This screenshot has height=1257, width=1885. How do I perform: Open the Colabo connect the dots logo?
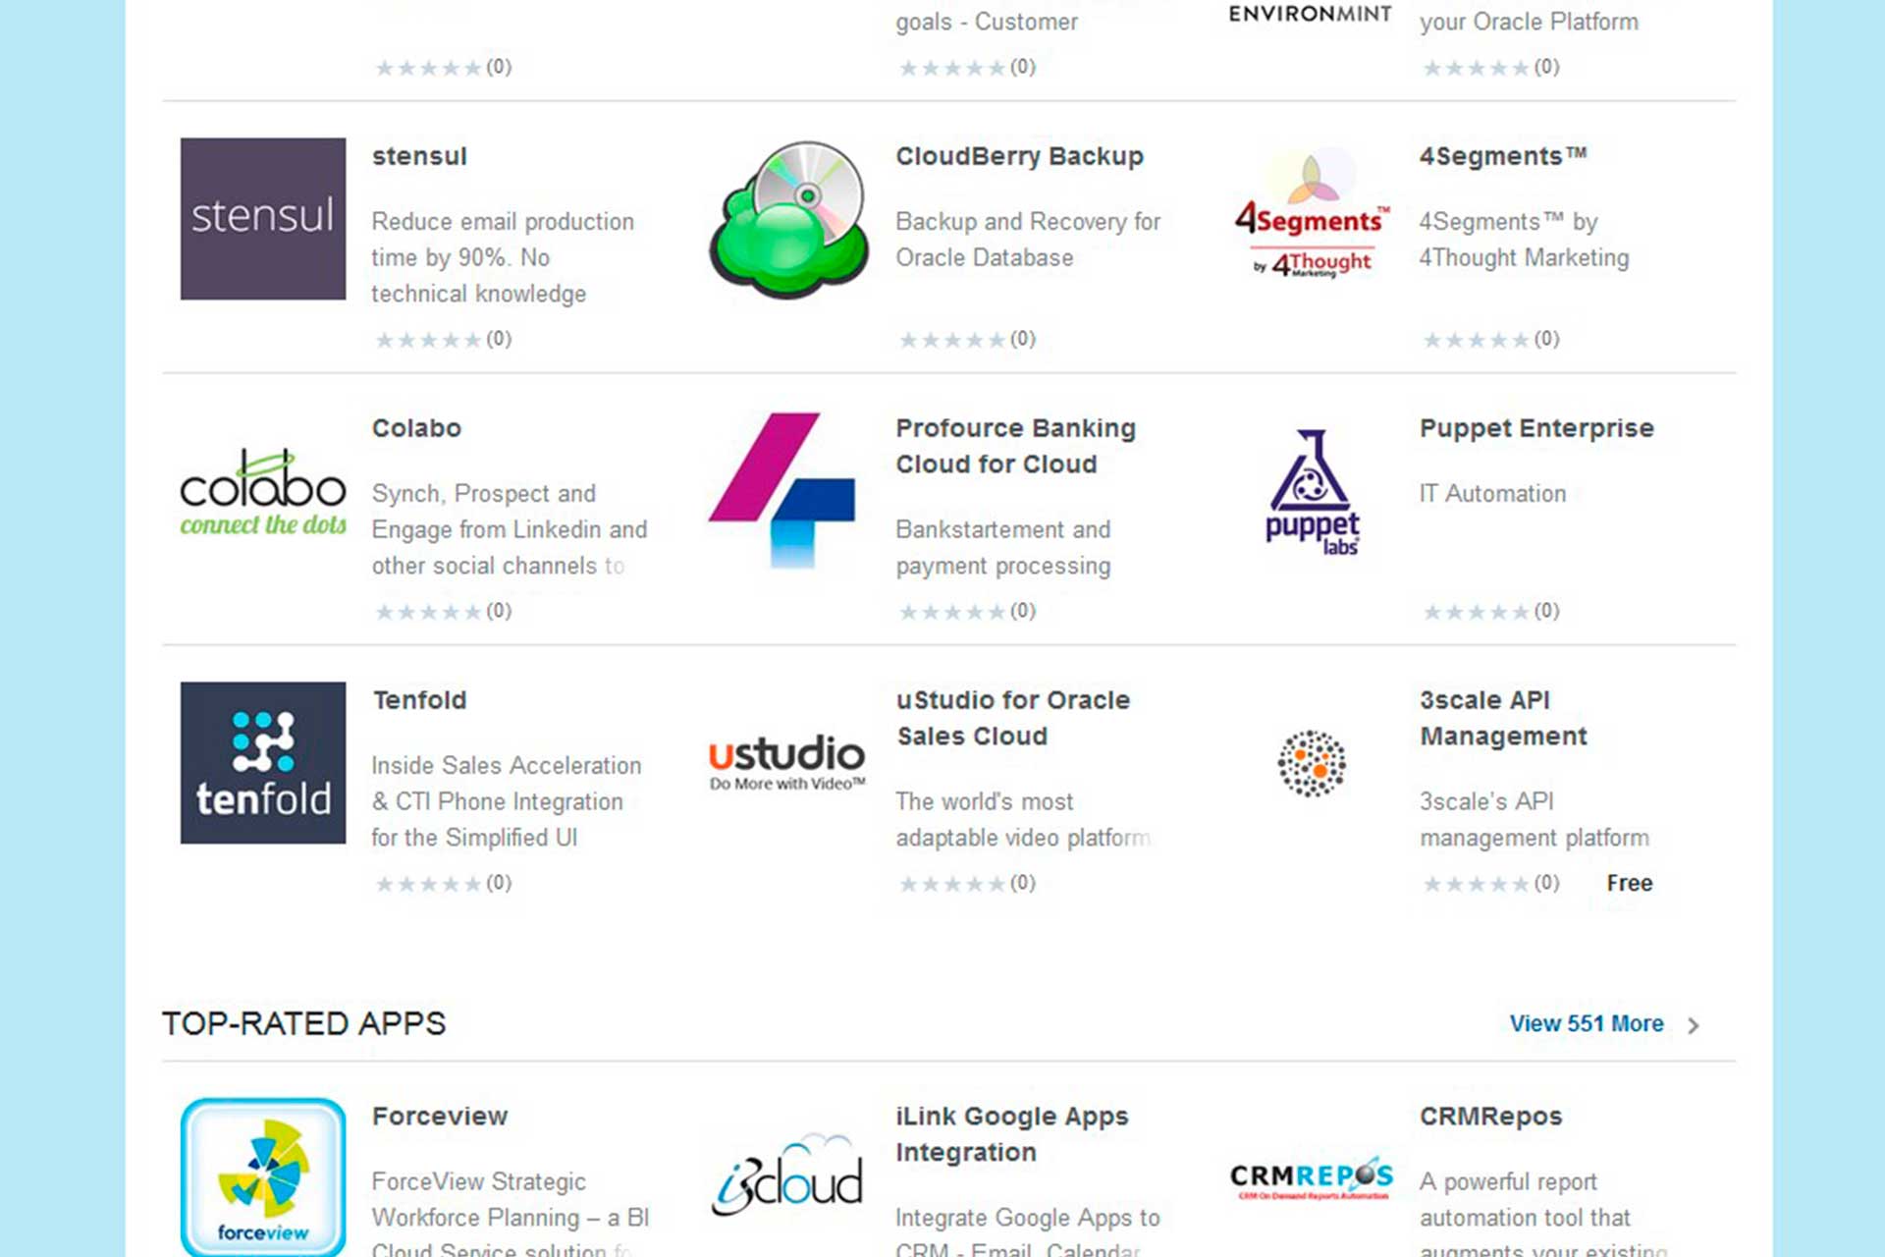tap(263, 492)
